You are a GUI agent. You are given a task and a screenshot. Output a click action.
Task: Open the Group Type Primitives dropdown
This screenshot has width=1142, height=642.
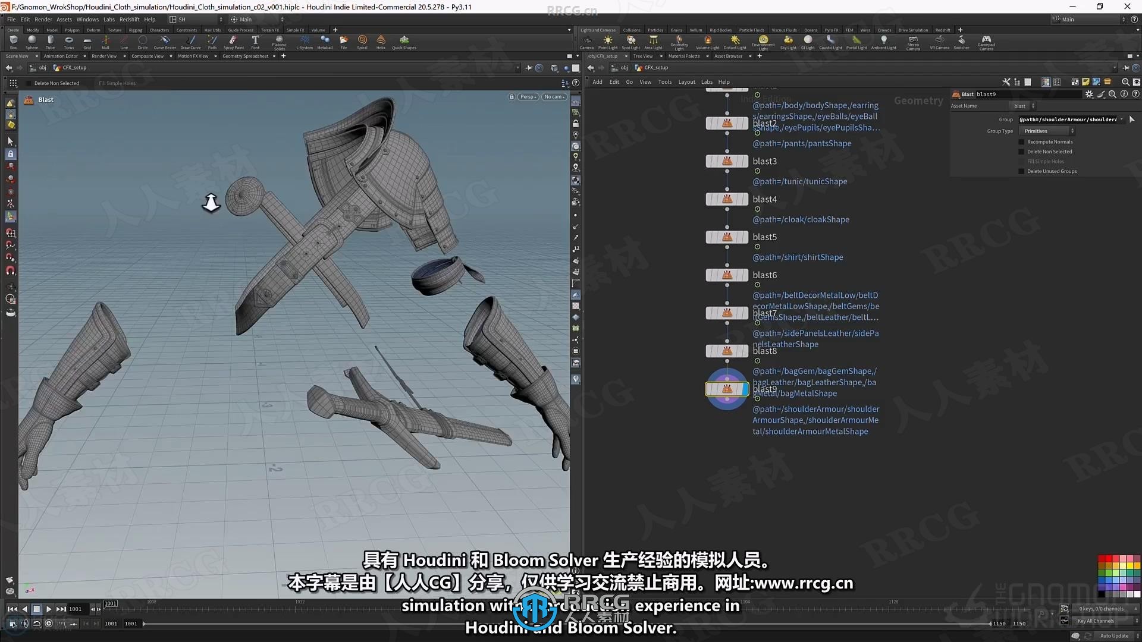click(1047, 131)
